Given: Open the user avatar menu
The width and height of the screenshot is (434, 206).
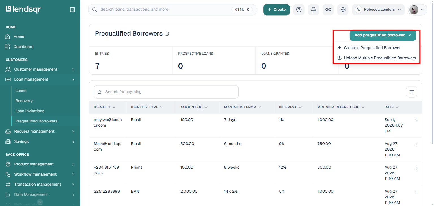Looking at the screenshot, I should (x=418, y=10).
